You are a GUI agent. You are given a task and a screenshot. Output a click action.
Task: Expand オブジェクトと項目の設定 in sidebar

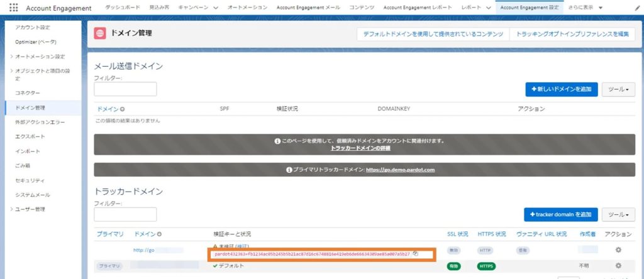pos(11,71)
